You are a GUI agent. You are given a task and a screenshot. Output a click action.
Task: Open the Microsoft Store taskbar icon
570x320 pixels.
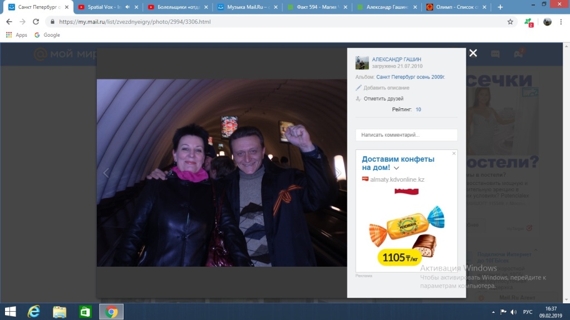point(85,312)
